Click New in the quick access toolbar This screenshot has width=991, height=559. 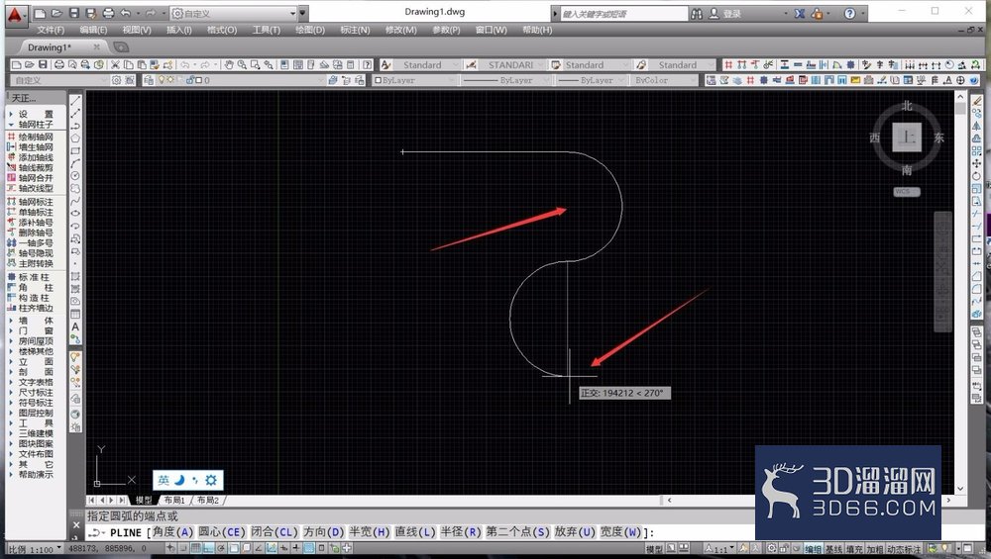pyautogui.click(x=40, y=13)
